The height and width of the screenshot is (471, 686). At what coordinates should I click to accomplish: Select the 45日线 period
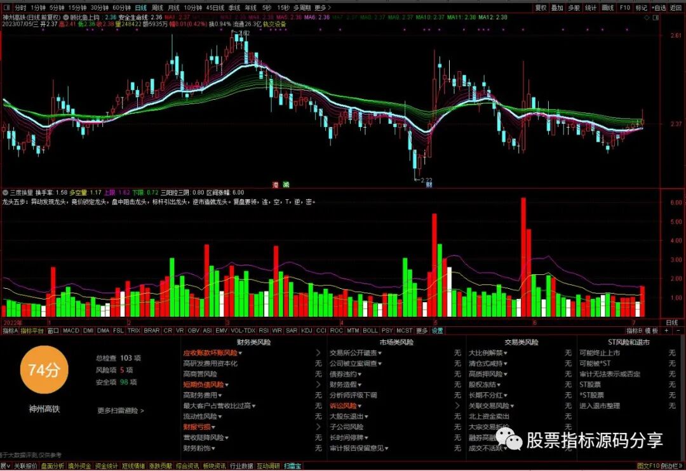tap(215, 8)
